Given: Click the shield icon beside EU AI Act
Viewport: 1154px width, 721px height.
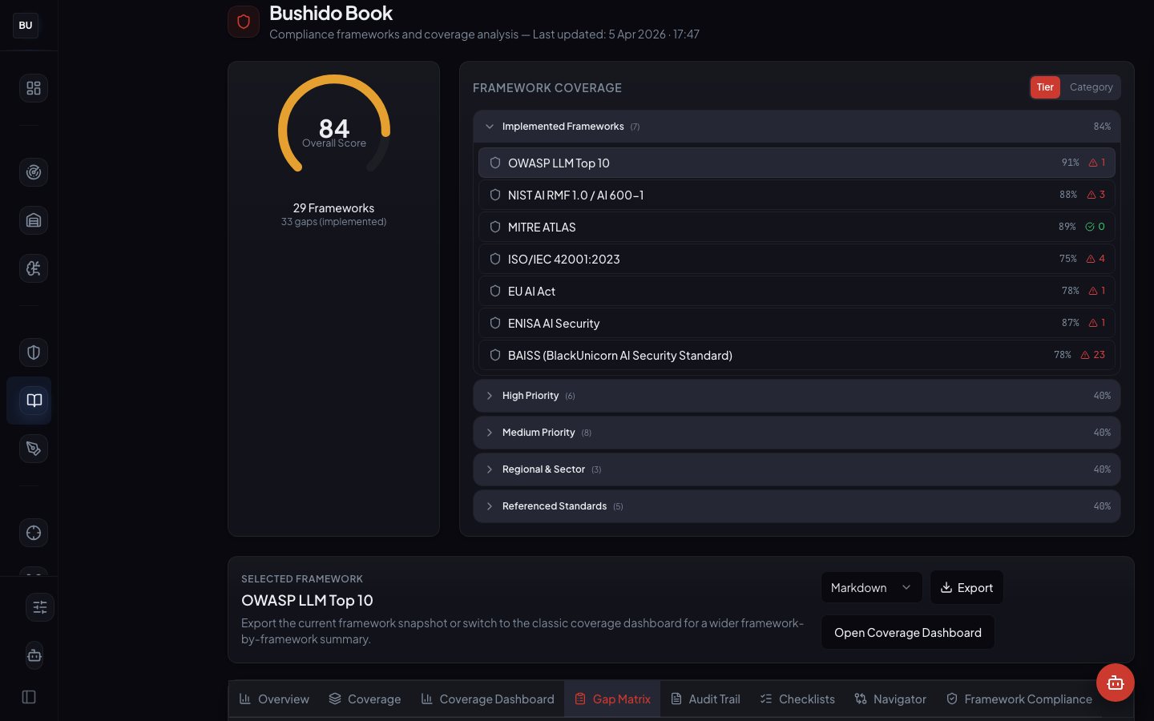Looking at the screenshot, I should pyautogui.click(x=495, y=291).
